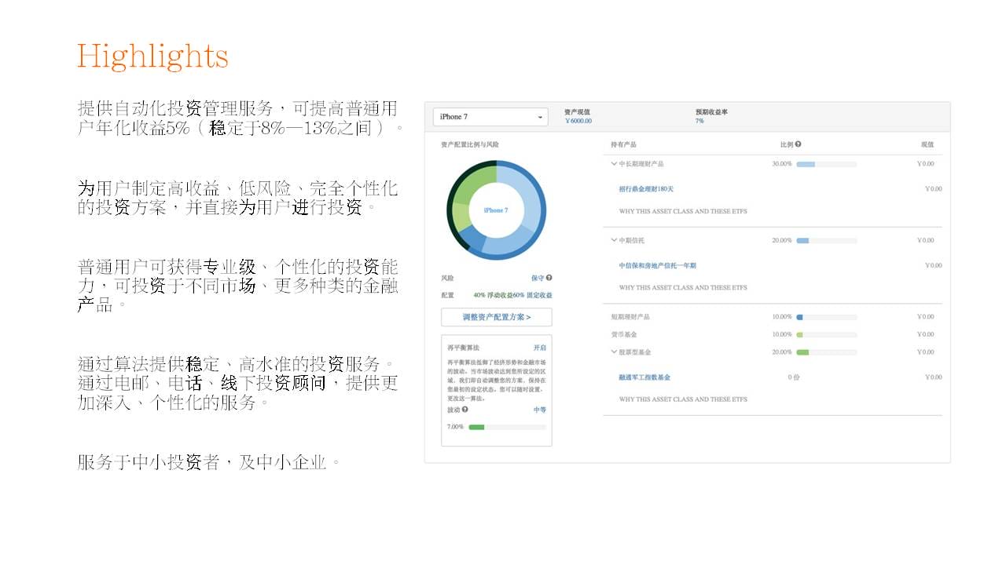Click the 调整资产配置方案 button
The height and width of the screenshot is (565, 1006).
pyautogui.click(x=497, y=317)
